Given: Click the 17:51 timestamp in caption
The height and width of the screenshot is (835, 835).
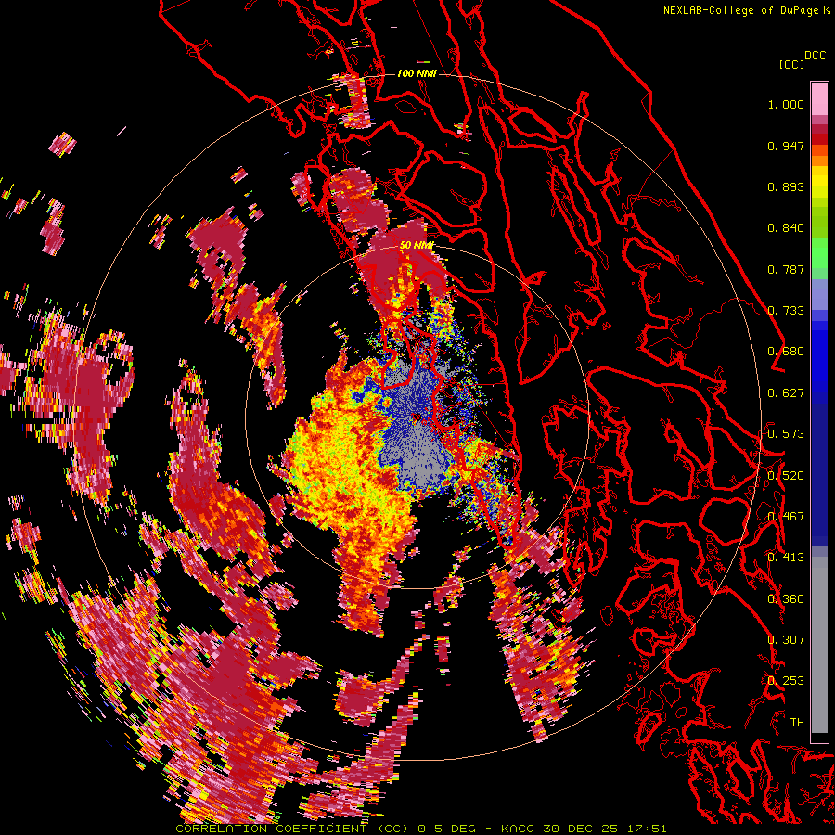Looking at the screenshot, I should pos(646,829).
